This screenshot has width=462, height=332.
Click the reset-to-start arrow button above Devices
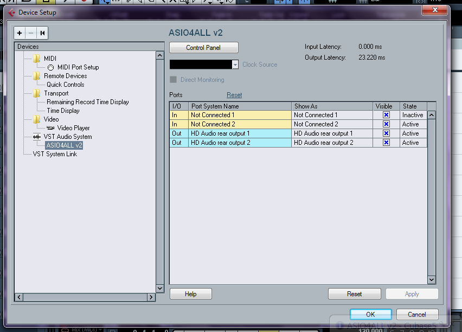pyautogui.click(x=42, y=33)
